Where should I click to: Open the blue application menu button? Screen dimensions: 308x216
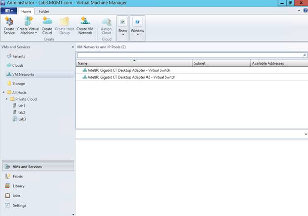tap(9, 11)
